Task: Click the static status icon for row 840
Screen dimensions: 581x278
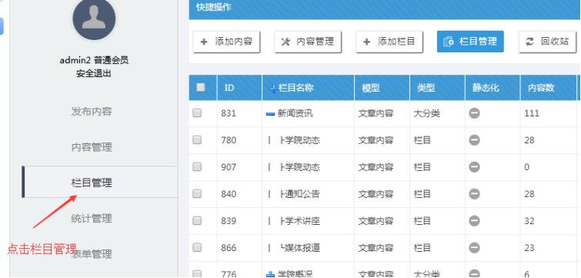Action: click(x=474, y=194)
